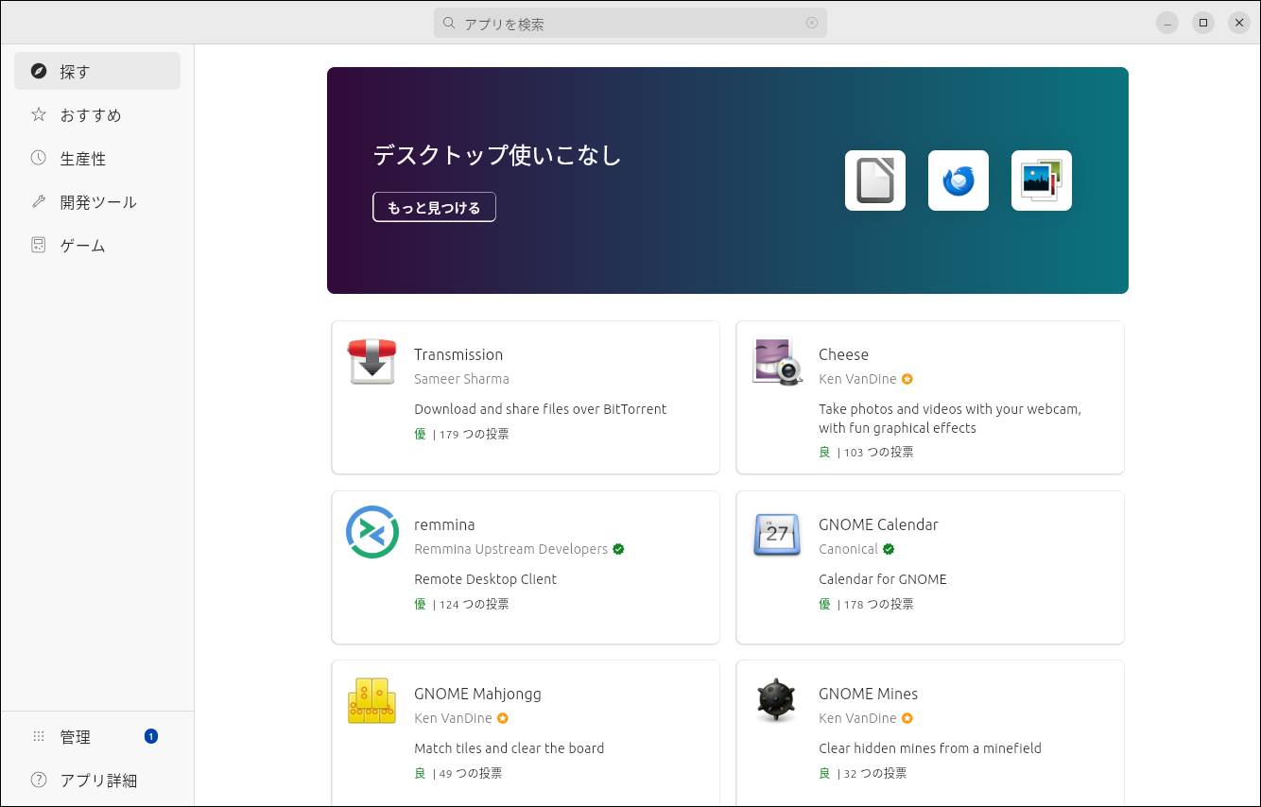Screen dimensions: 1261x807
Task: Click 'Download and share files over BitTorrent'
Action: click(x=541, y=409)
